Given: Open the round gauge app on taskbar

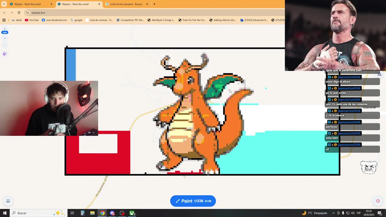Looking at the screenshot, I should click(x=122, y=213).
